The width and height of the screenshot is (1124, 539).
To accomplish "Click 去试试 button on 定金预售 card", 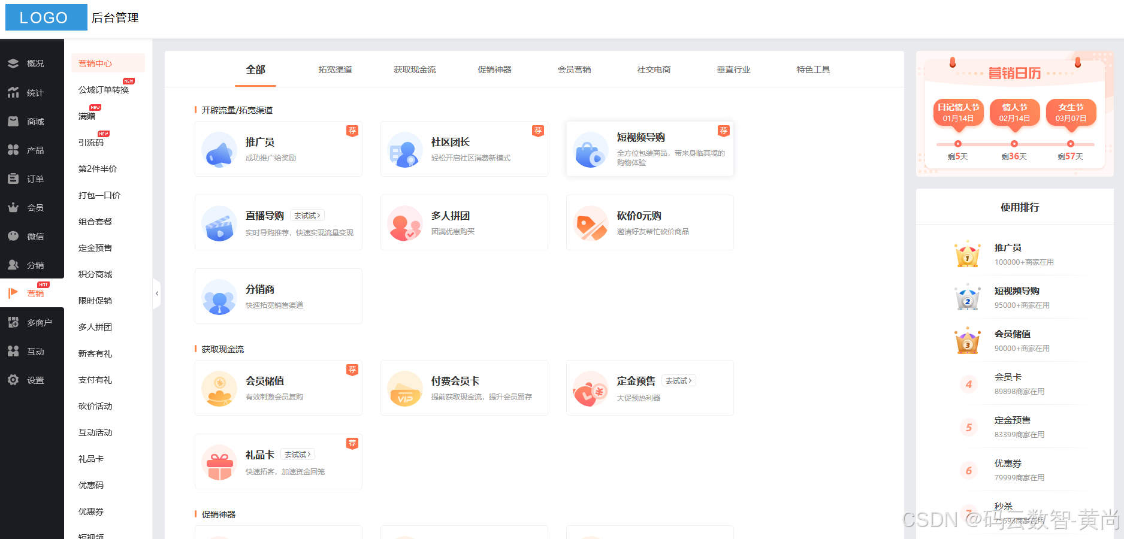I will coord(679,381).
